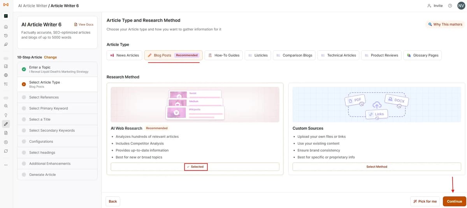Open the Enter a Topic step

[57, 69]
